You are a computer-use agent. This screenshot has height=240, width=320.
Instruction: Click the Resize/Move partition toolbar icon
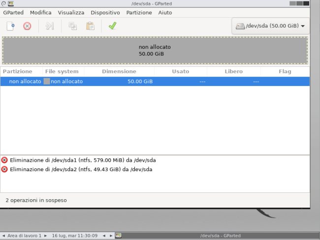coord(50,26)
